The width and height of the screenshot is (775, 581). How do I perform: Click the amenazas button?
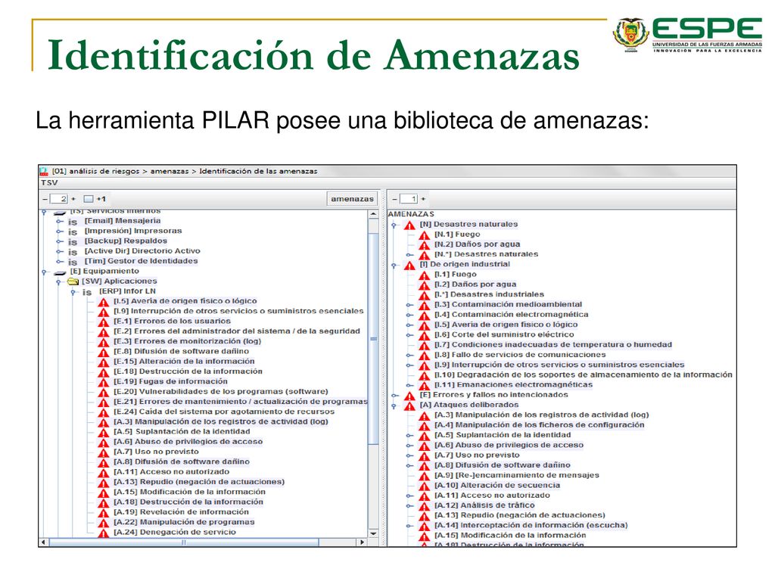pyautogui.click(x=353, y=199)
